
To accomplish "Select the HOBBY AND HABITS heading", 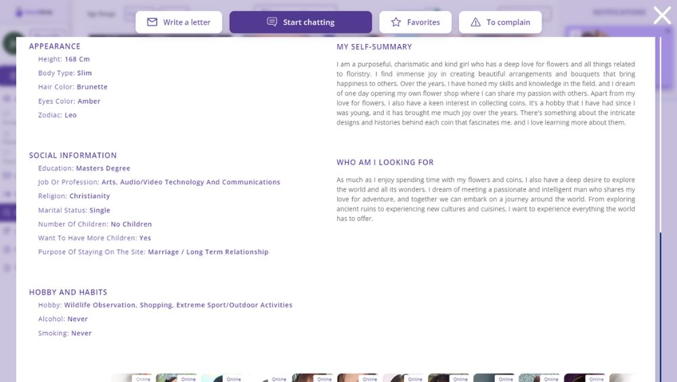I will [68, 292].
